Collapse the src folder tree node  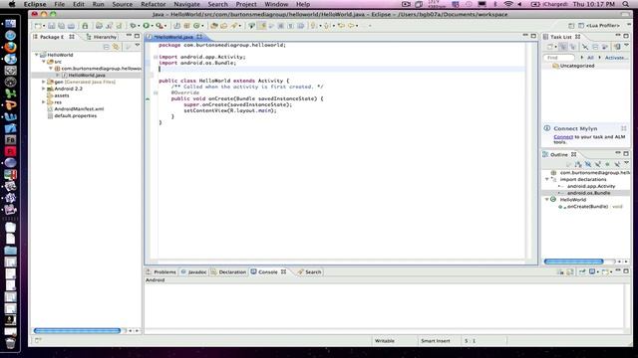coord(44,62)
